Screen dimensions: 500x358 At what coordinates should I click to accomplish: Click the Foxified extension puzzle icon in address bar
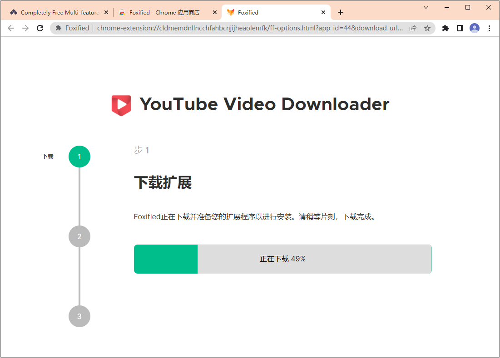coord(58,28)
